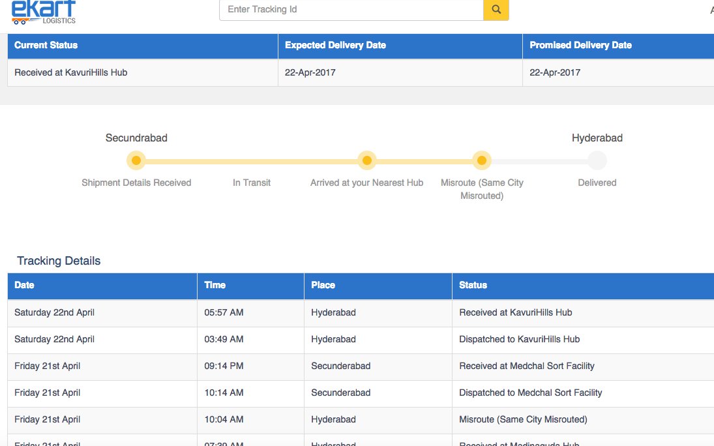This screenshot has height=446, width=714.
Task: Select the Expected Delivery Date header
Action: 400,46
